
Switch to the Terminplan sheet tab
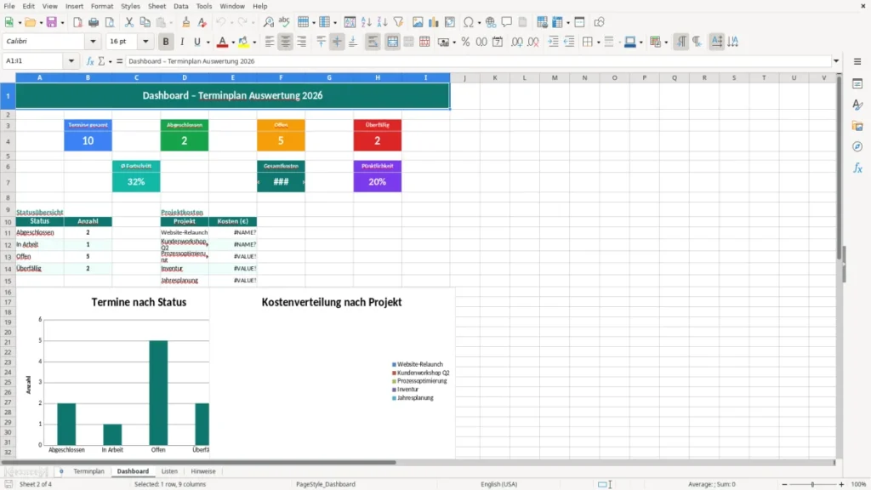(x=88, y=471)
